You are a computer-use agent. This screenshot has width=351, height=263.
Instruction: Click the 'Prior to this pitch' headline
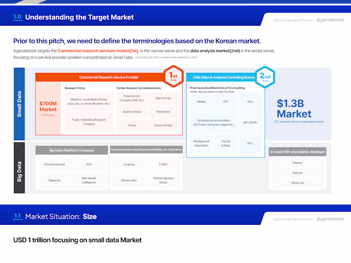(x=137, y=41)
